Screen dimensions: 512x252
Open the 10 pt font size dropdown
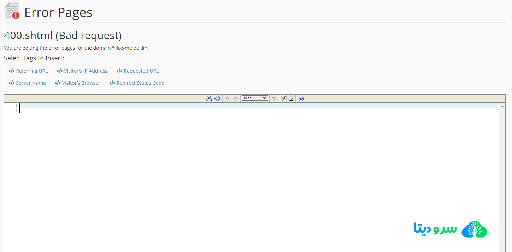pyautogui.click(x=255, y=98)
